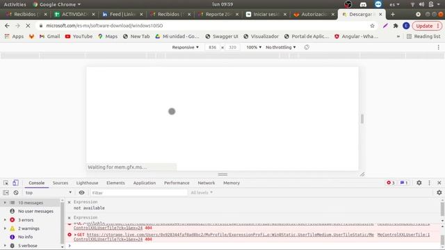Open the es keyboard layout menu
The height and width of the screenshot is (250, 445).
(394, 4)
